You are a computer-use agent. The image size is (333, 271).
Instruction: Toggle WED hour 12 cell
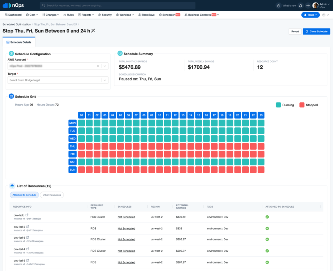click(x=175, y=138)
